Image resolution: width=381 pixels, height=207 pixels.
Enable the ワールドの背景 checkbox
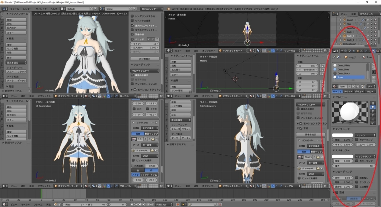point(132,21)
